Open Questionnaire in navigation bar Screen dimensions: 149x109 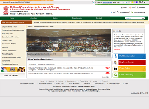point(77,18)
